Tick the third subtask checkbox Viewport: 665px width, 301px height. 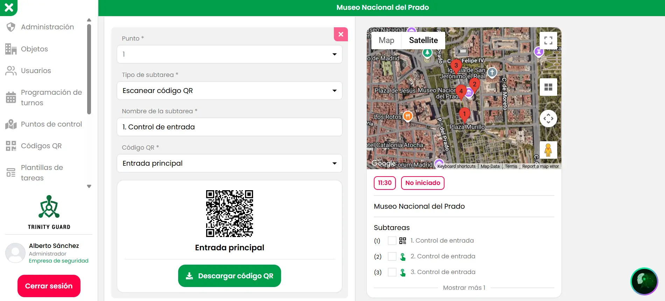tap(392, 272)
